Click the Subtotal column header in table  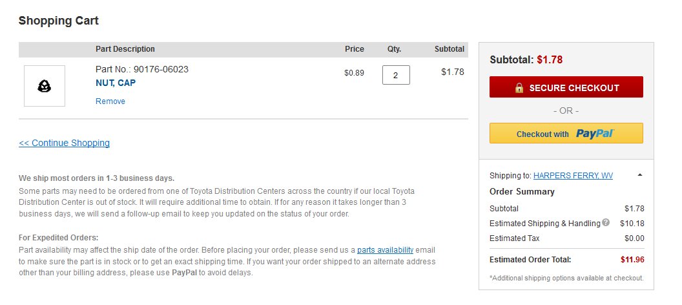pyautogui.click(x=449, y=49)
